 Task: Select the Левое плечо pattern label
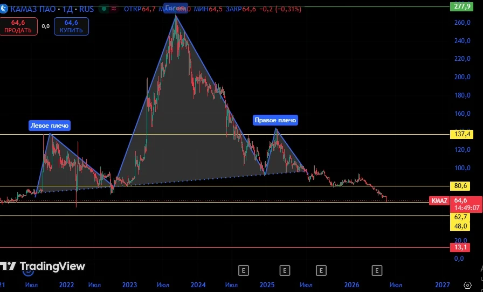pos(50,126)
